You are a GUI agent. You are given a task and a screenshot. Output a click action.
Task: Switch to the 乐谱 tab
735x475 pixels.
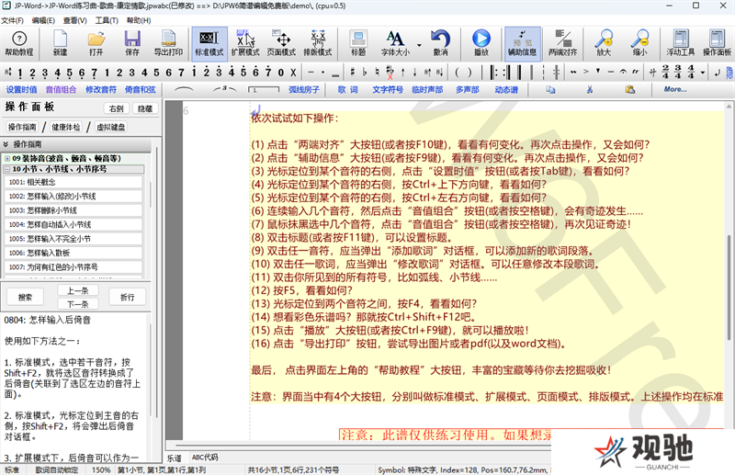[x=175, y=458]
